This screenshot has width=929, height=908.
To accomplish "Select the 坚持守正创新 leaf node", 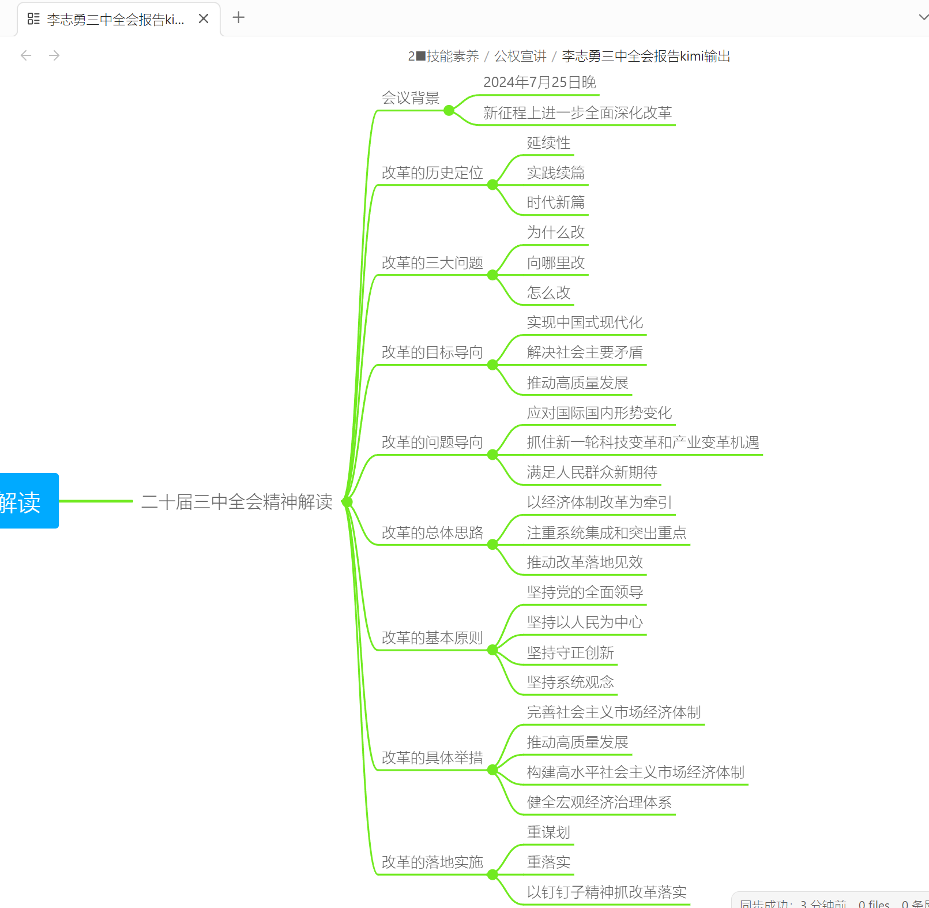I will [570, 652].
